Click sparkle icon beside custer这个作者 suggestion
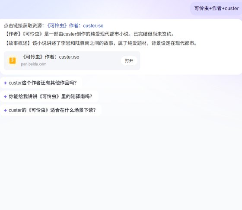Viewport: 242px width, 210px height. pyautogui.click(x=5, y=83)
